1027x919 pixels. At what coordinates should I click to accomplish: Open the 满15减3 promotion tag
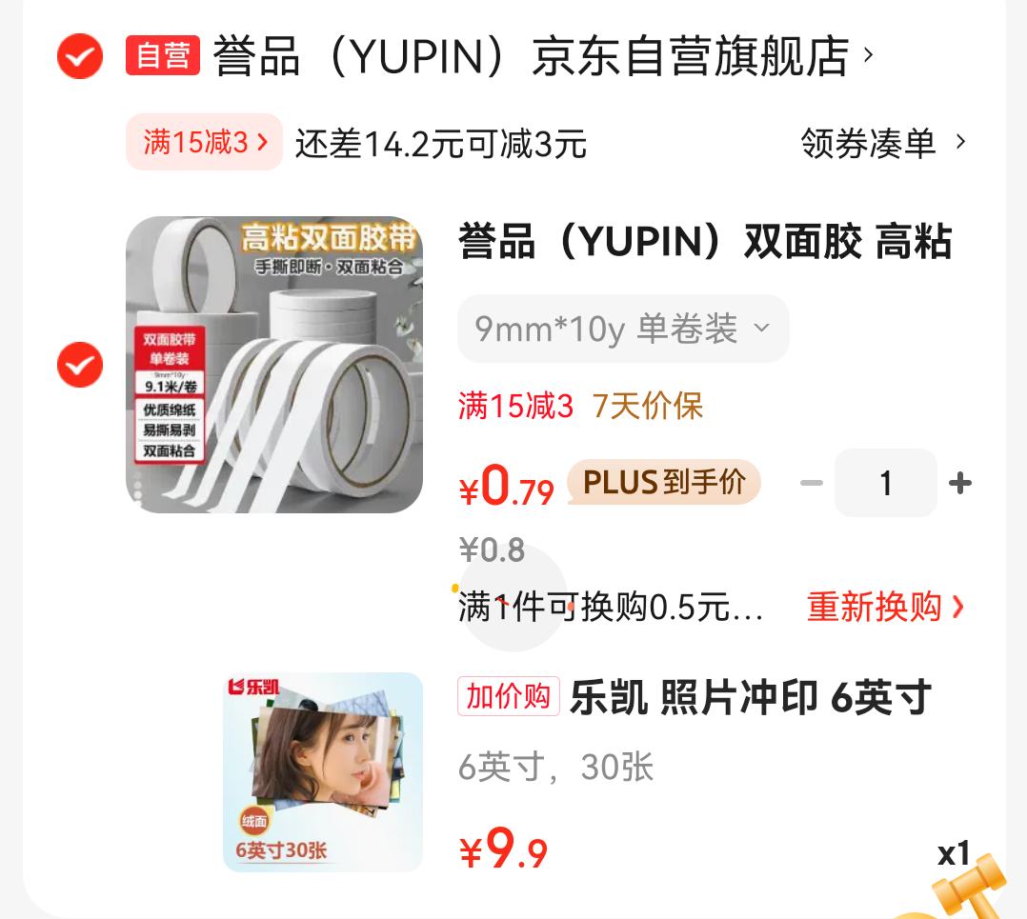click(204, 142)
